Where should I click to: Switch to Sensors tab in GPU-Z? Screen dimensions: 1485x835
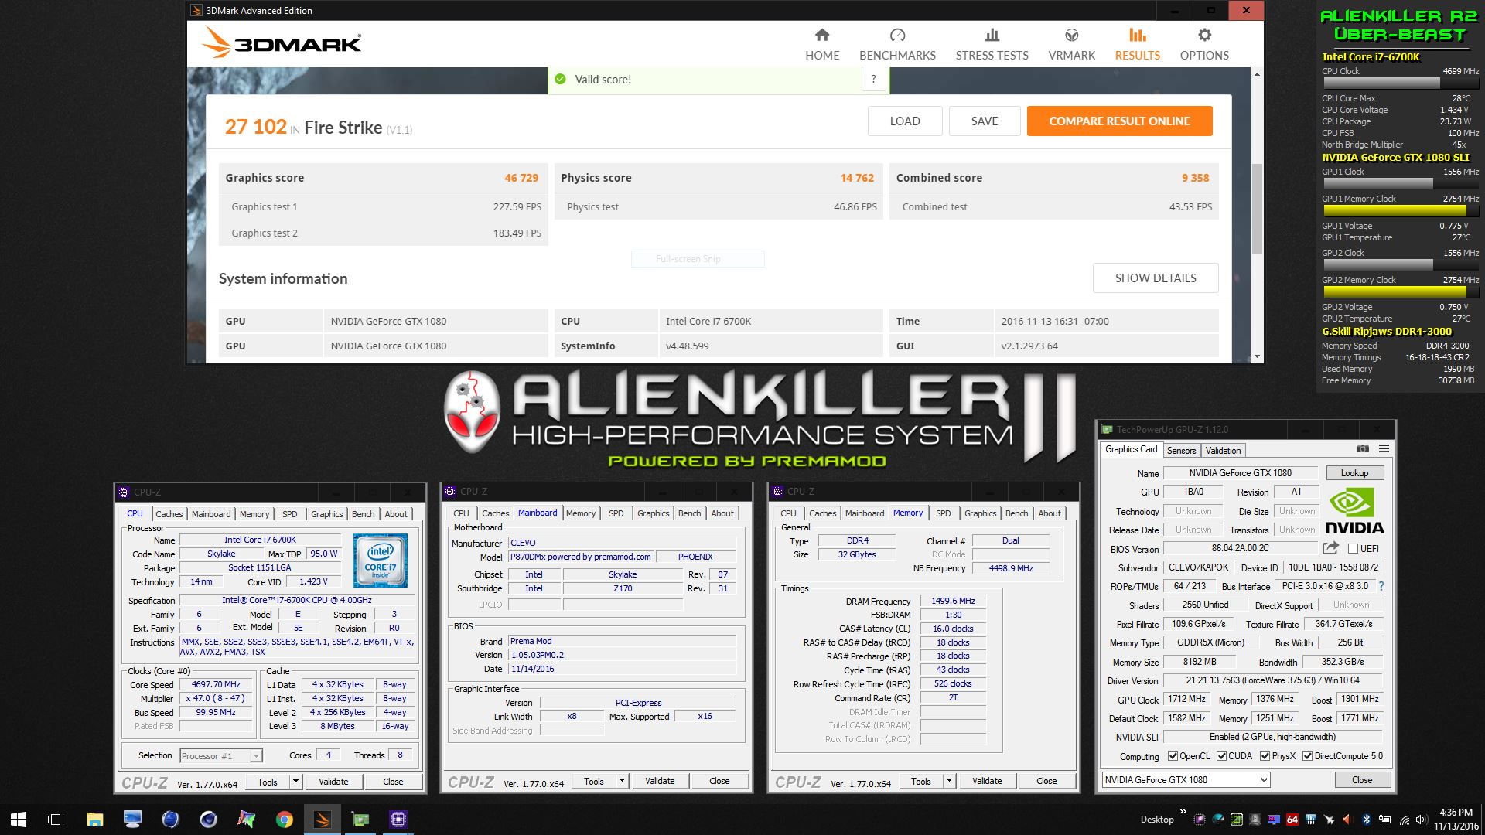point(1181,450)
